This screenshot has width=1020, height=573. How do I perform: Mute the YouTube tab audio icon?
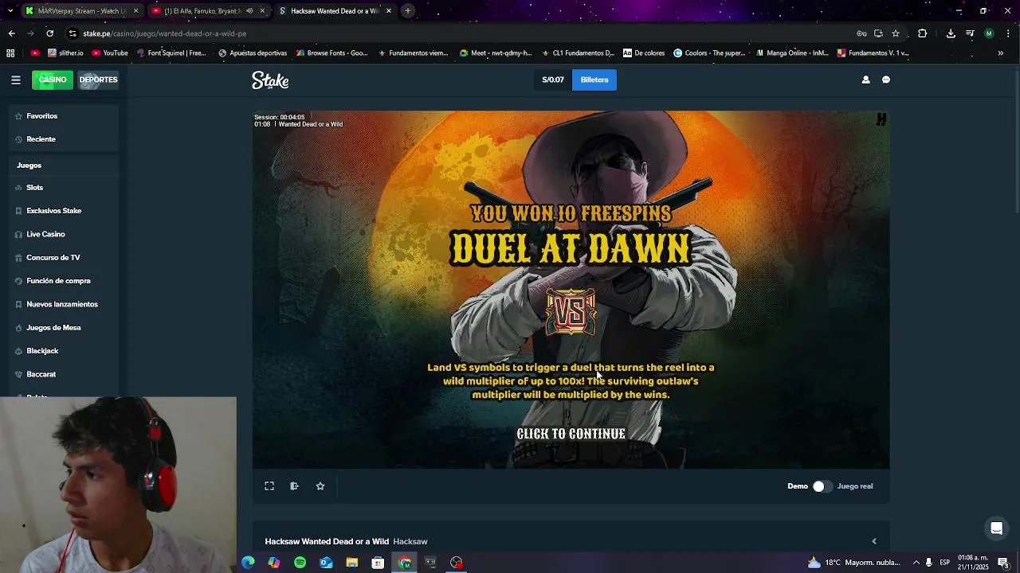[x=249, y=11]
